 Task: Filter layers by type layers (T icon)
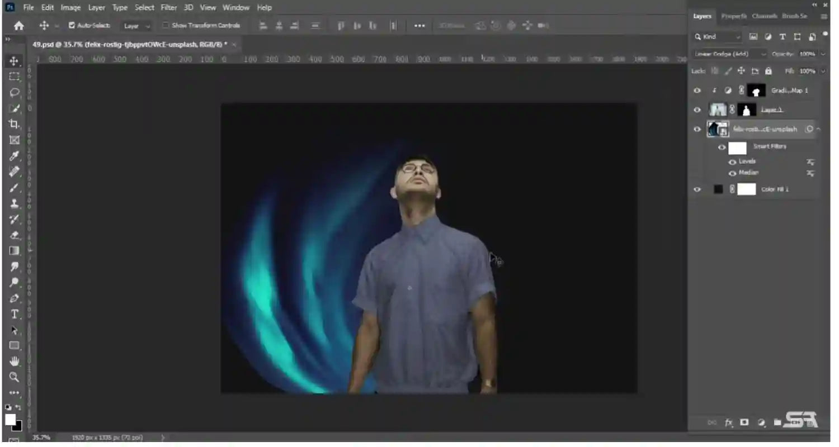coord(783,37)
